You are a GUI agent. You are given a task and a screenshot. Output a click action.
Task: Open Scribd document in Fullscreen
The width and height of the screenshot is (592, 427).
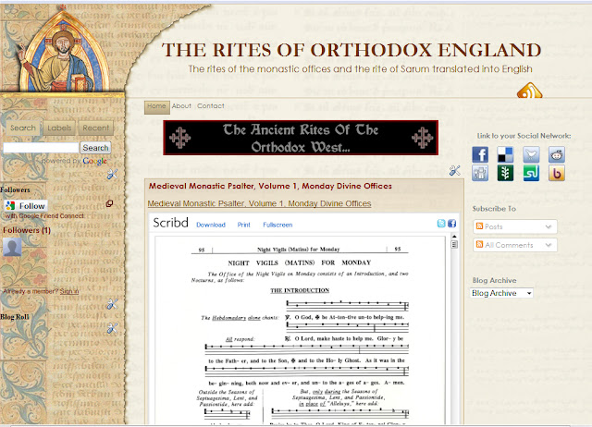coord(277,225)
